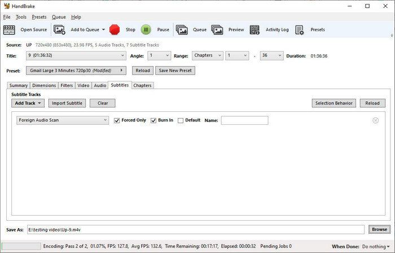
Task: Click the Open Source label
Action: (x=33, y=29)
